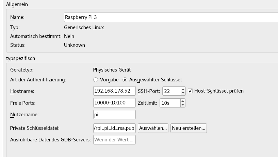
Task: Decrease the SSH-Port value with down arrow
Action: coord(183,93)
